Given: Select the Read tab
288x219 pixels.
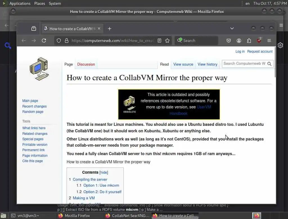Looking at the screenshot, I should (x=164, y=64).
